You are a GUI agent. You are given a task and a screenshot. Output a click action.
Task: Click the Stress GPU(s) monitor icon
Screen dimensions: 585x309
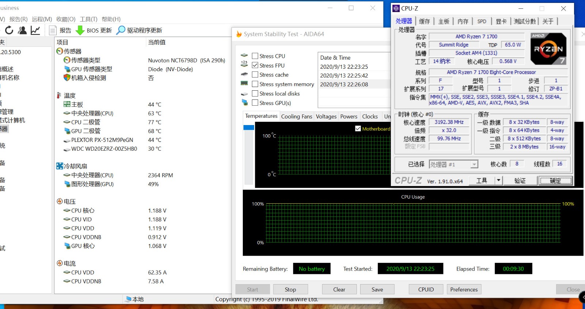click(x=245, y=103)
